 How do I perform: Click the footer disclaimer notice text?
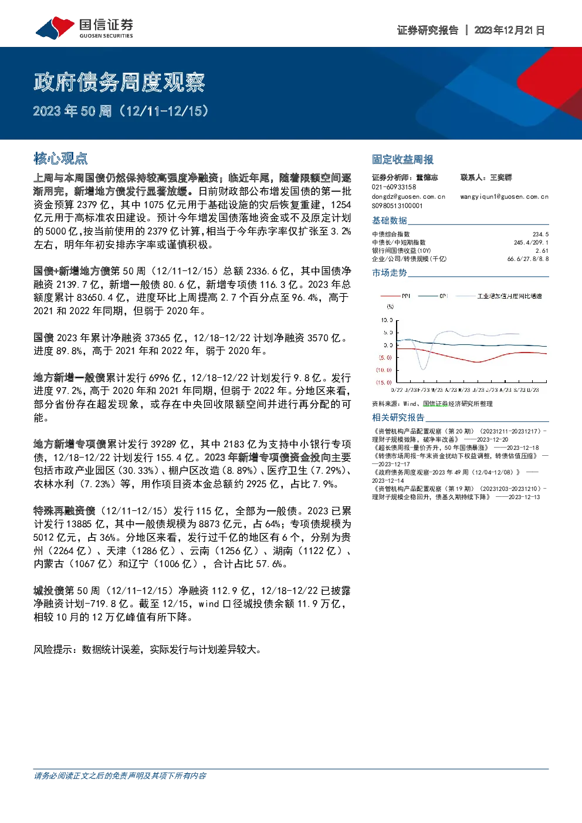[120, 775]
